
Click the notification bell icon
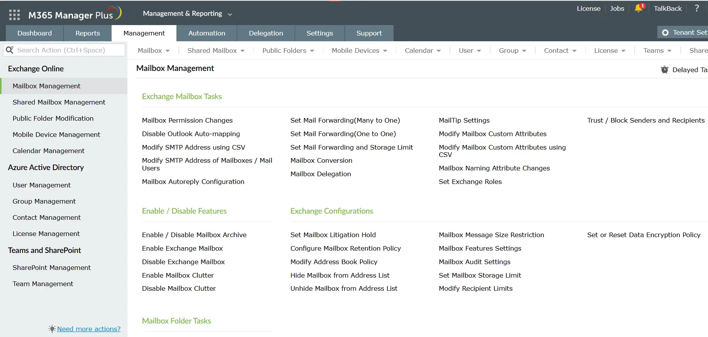pos(638,8)
